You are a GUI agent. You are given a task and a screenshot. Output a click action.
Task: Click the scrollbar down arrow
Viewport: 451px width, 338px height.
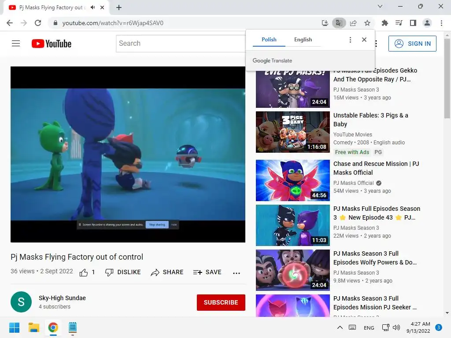click(x=447, y=313)
